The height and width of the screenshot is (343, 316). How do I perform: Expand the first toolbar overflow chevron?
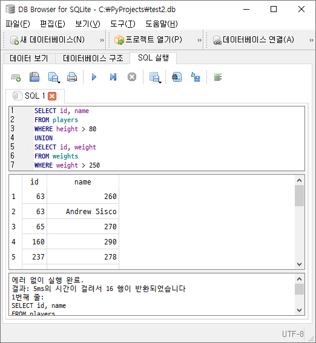[102, 41]
